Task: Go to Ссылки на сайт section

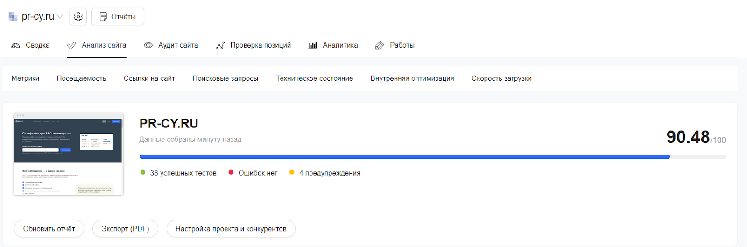Action: [x=149, y=78]
